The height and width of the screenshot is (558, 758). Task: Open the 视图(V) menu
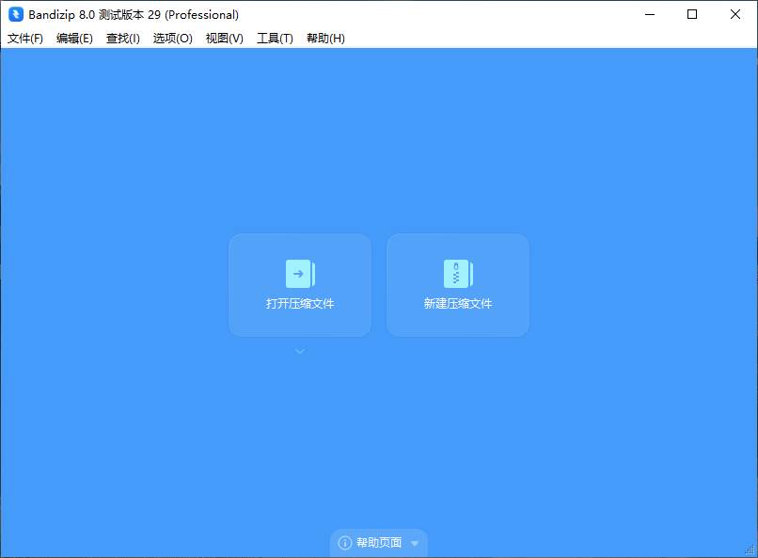click(225, 39)
